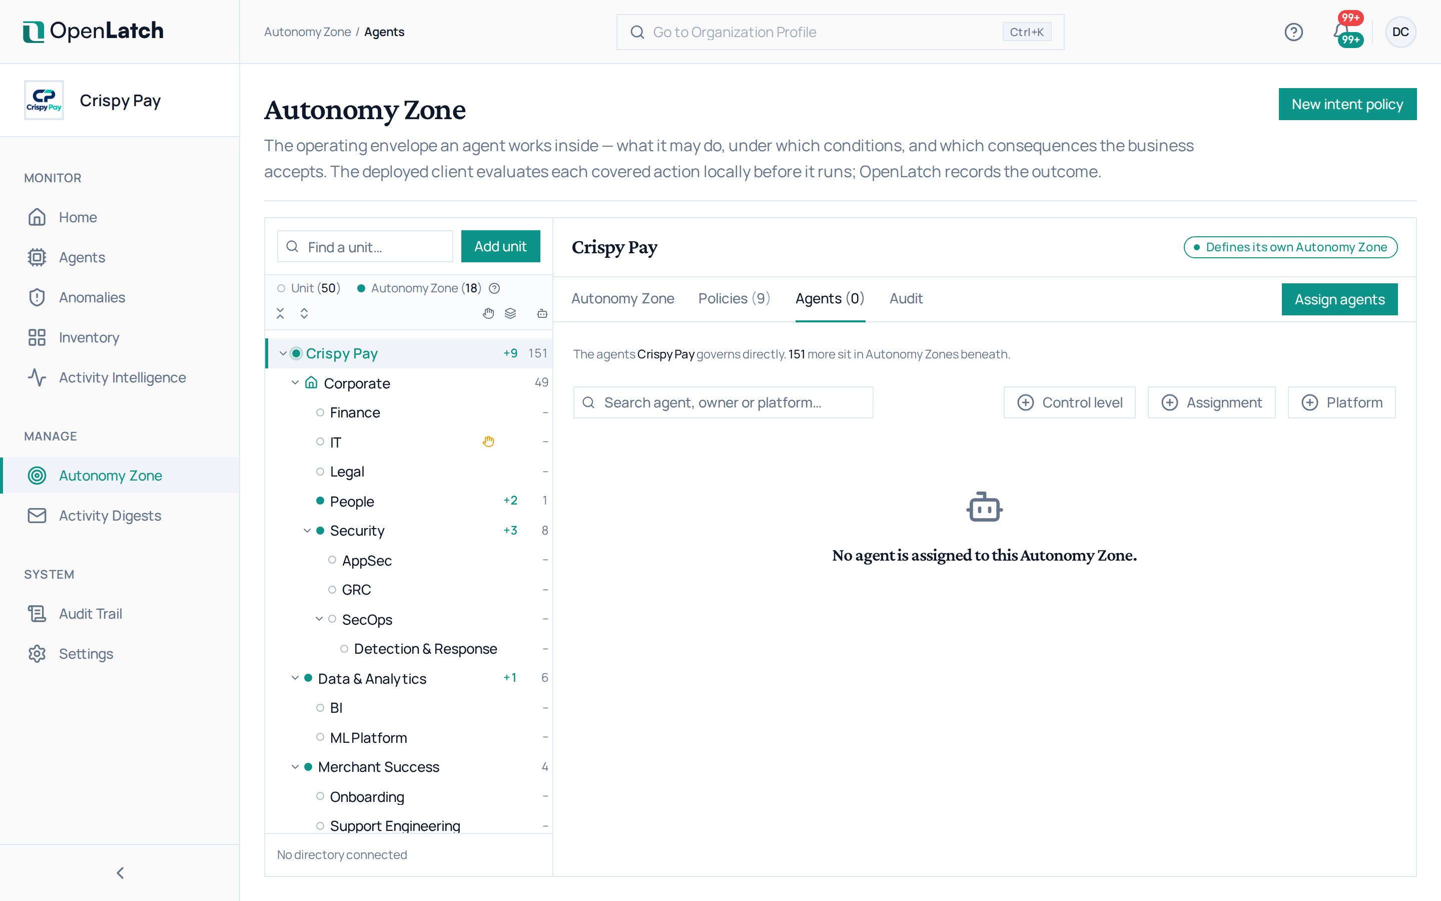Open Activity Digests
Image resolution: width=1441 pixels, height=901 pixels.
(x=120, y=516)
